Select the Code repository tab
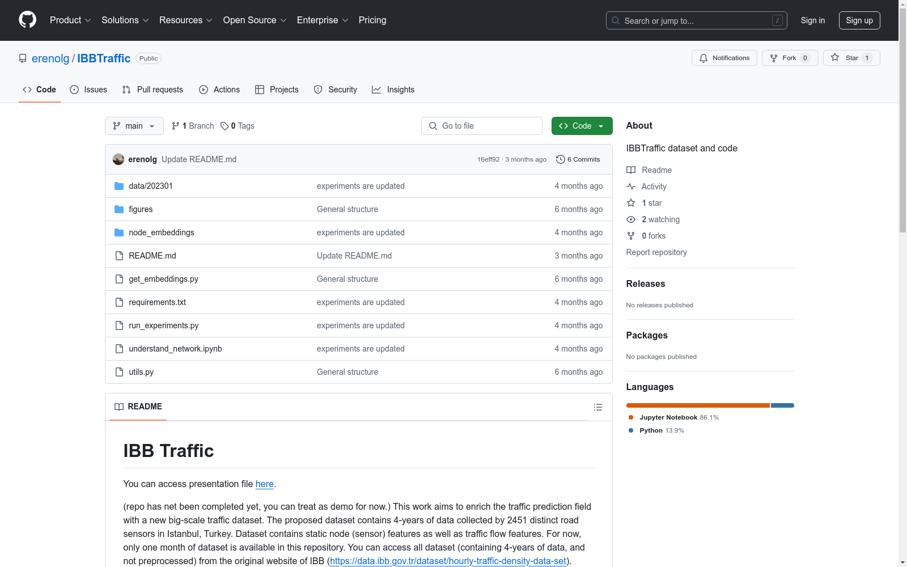This screenshot has height=567, width=907. point(40,90)
